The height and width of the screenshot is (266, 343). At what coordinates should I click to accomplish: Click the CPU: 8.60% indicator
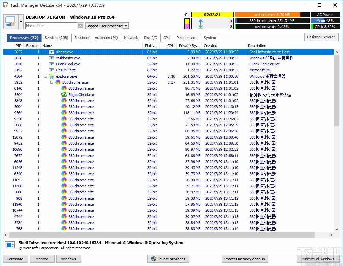pyautogui.click(x=325, y=27)
